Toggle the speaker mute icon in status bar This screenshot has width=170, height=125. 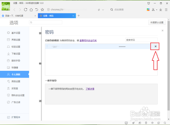pos(152,123)
